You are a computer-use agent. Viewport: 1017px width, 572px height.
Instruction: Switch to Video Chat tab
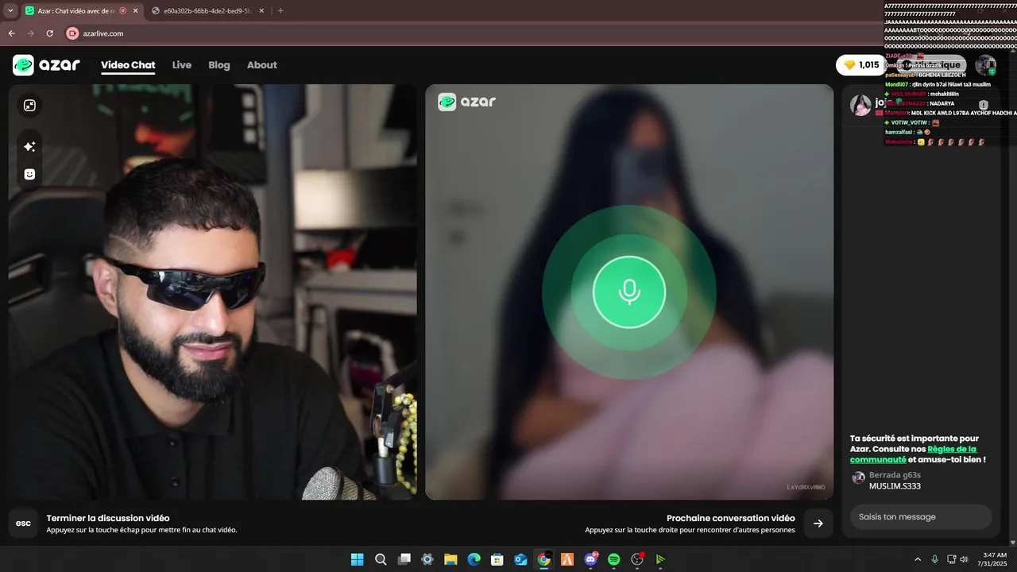(x=128, y=65)
